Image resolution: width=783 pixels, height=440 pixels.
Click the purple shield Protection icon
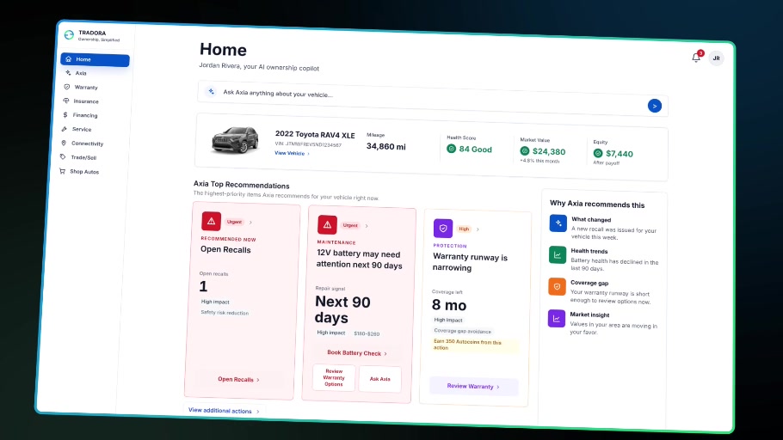(443, 229)
